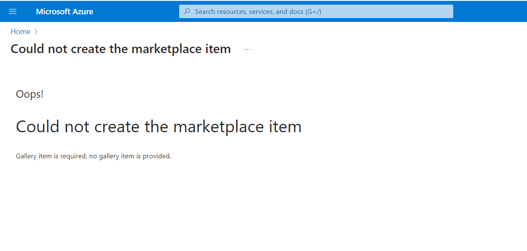The image size is (527, 251).
Task: Click the error message about gallery item
Action: pyautogui.click(x=93, y=156)
